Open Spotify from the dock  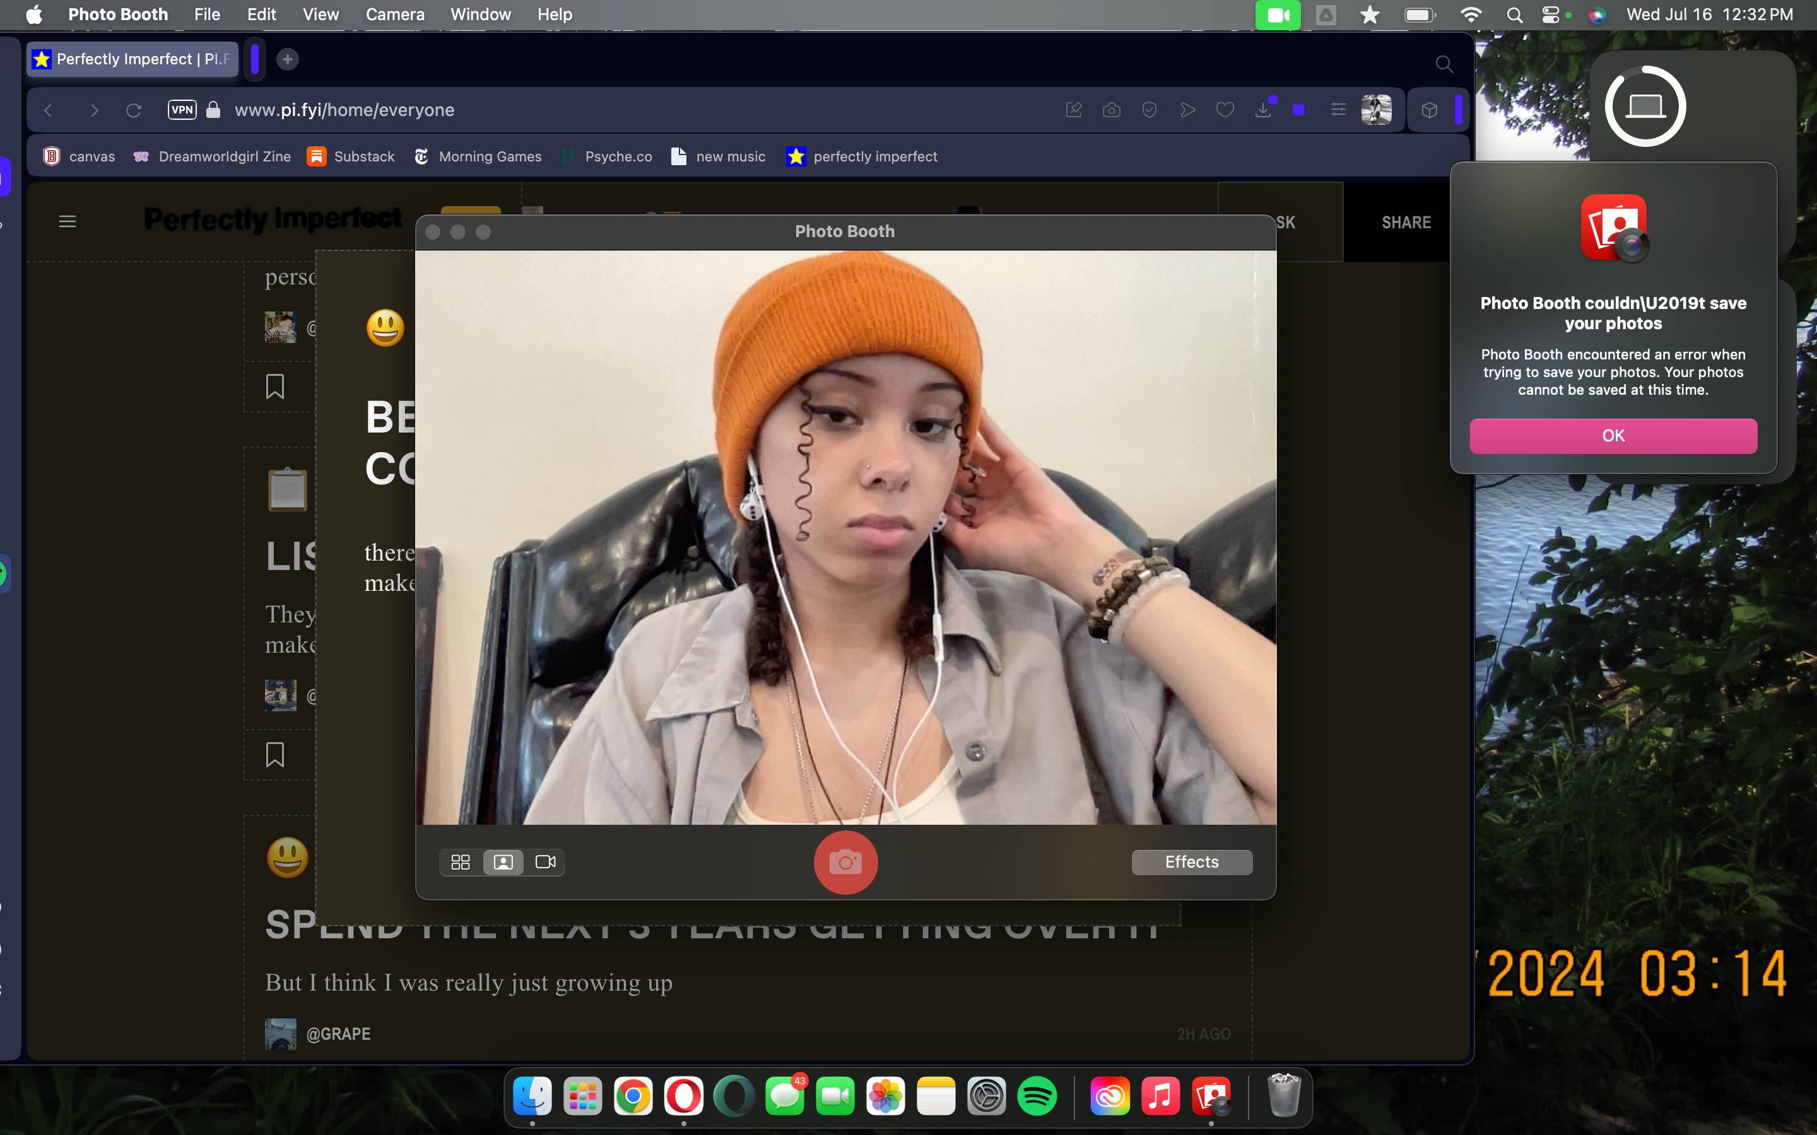(1037, 1097)
